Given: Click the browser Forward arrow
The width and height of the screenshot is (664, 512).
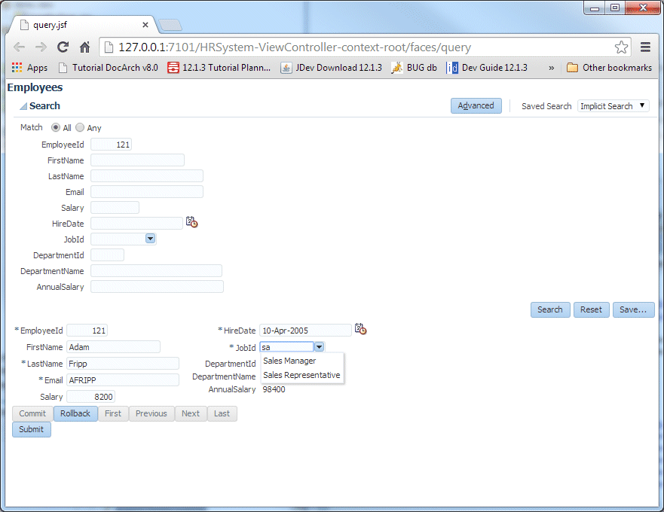Looking at the screenshot, I should pyautogui.click(x=41, y=47).
